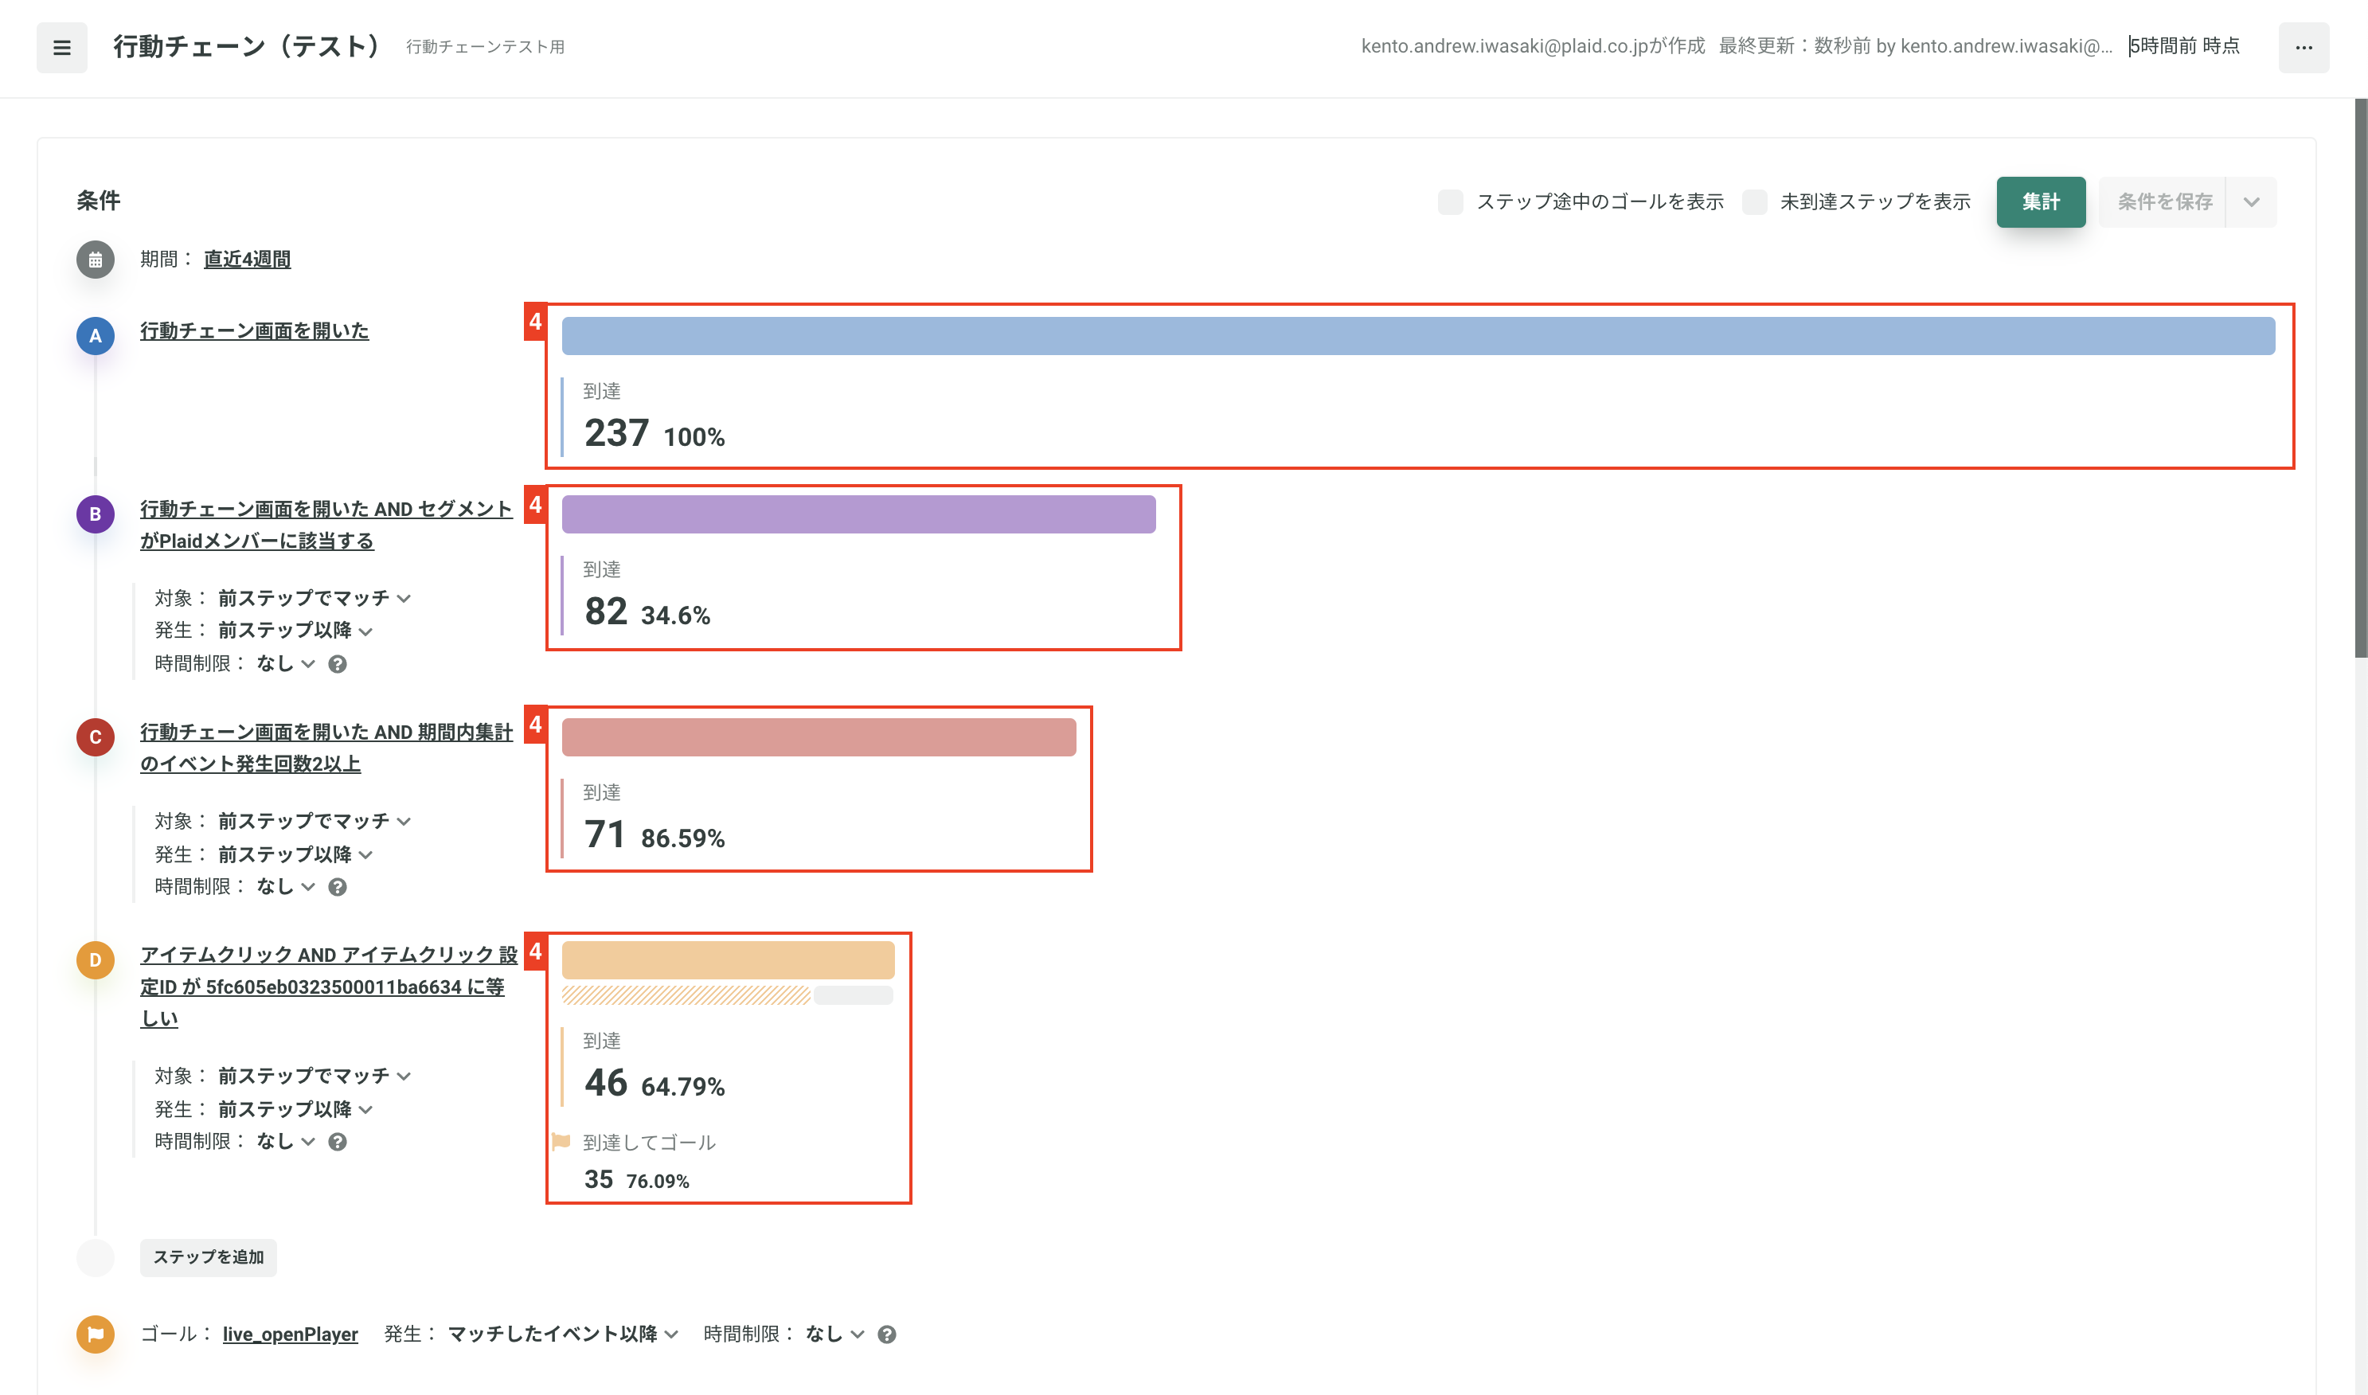Screen dimensions: 2368x1395
Task: Open the three-dot more options menu
Action: coord(2304,47)
